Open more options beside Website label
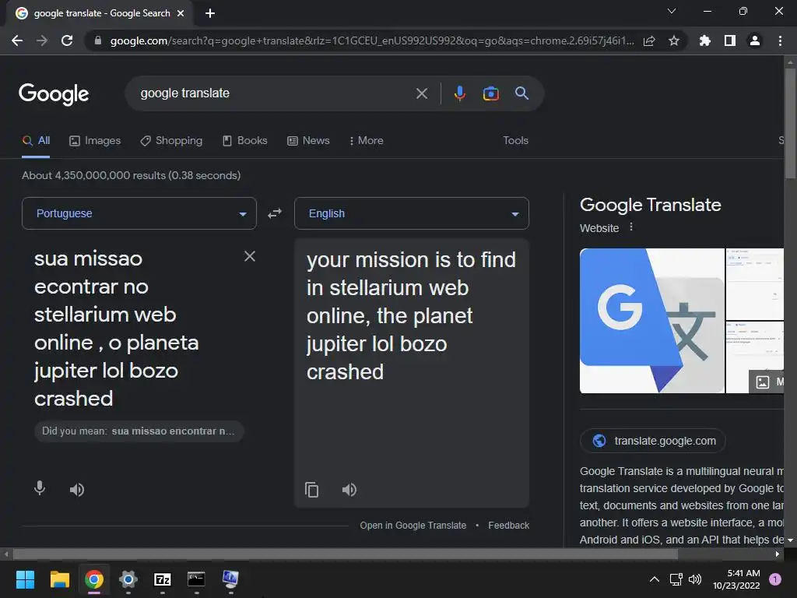 coord(630,227)
